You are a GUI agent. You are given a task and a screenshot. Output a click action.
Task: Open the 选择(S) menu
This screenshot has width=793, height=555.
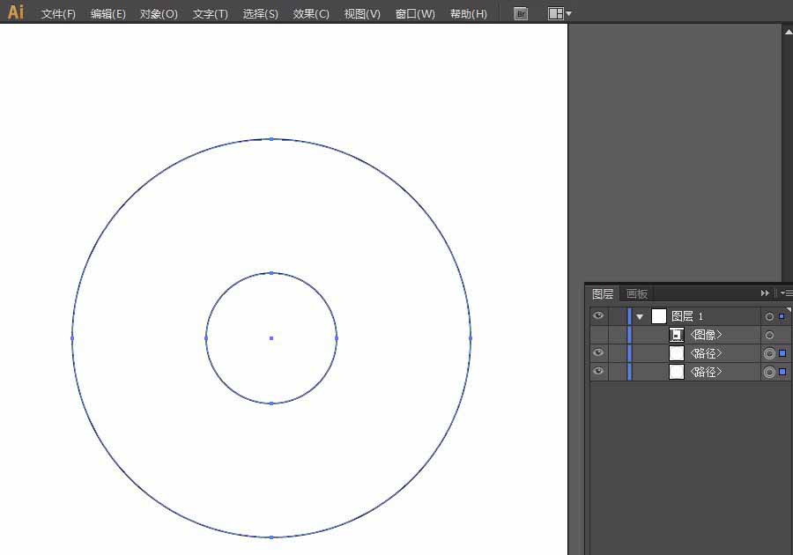261,13
